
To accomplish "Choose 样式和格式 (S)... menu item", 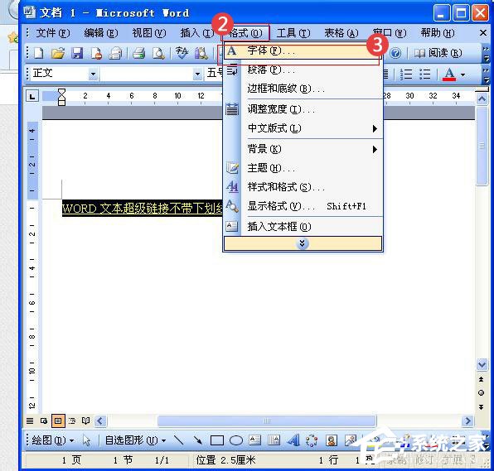I will (x=303, y=187).
